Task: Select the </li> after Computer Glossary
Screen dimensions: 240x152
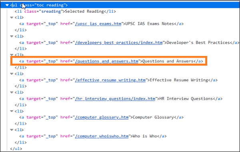Action: 20,124
